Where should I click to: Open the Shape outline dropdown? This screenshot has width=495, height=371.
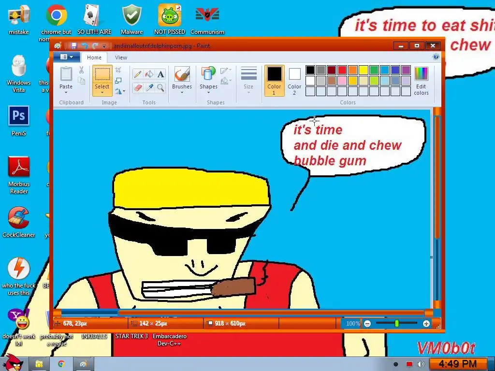[x=226, y=70]
